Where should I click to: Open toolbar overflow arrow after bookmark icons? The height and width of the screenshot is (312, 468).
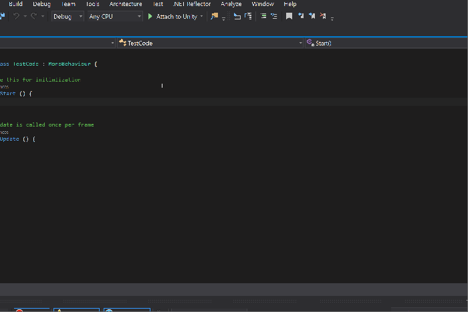pyautogui.click(x=332, y=19)
